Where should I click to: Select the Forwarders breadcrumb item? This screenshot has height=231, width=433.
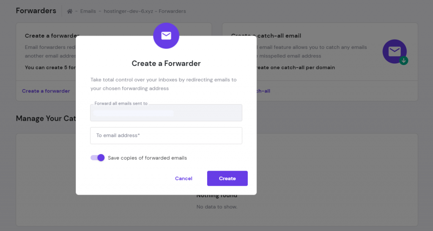172,11
